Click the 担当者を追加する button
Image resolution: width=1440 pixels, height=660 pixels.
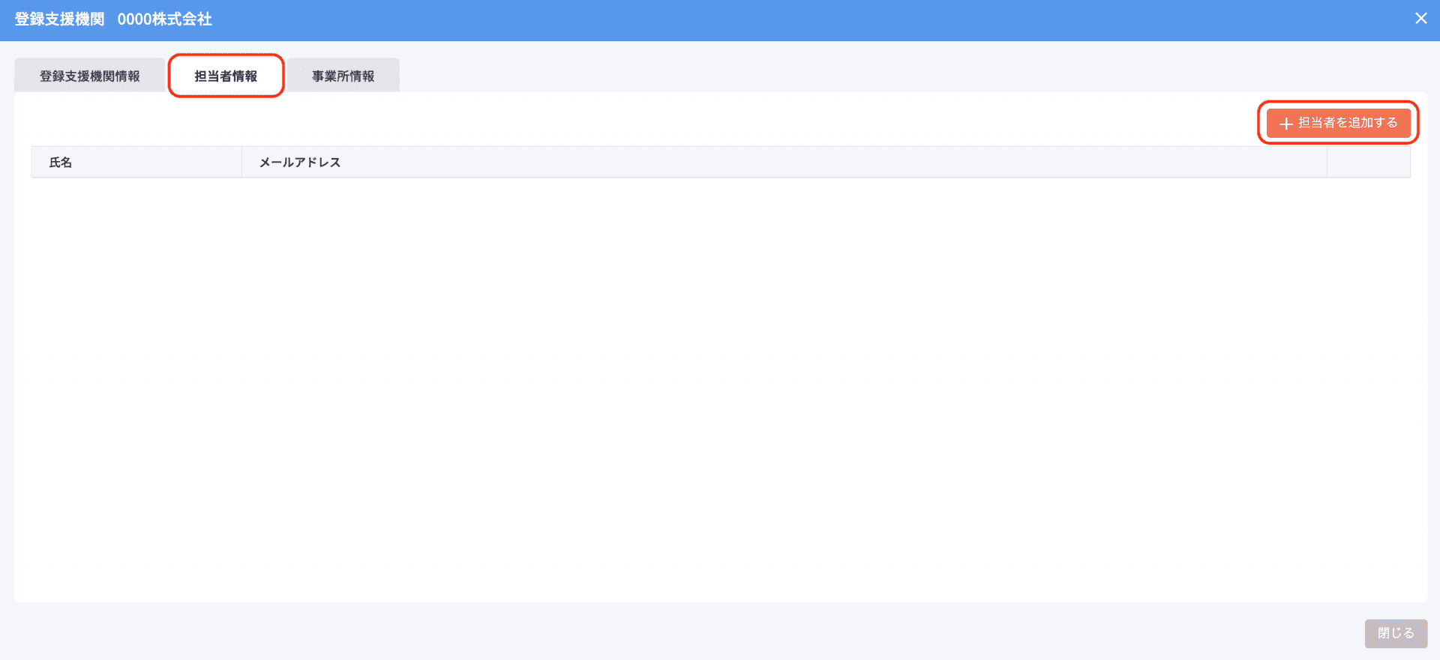[1339, 123]
